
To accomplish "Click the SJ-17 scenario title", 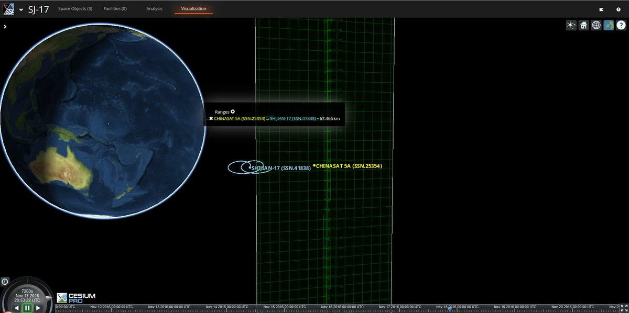I will click(38, 9).
